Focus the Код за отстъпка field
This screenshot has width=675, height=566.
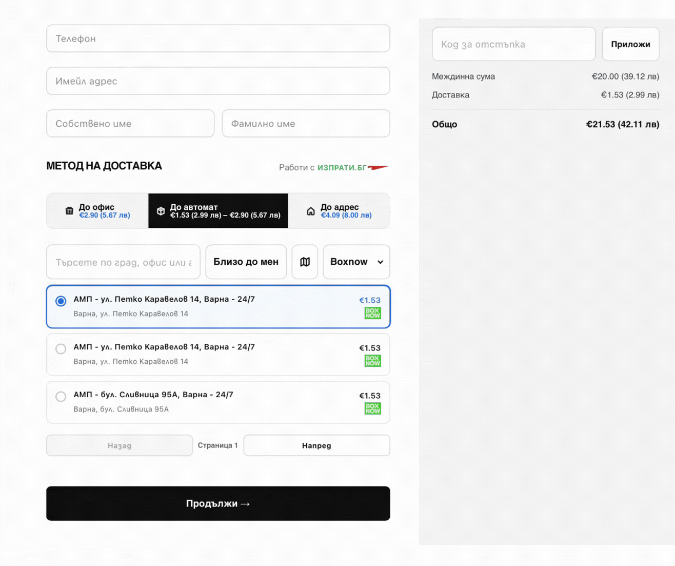[514, 44]
